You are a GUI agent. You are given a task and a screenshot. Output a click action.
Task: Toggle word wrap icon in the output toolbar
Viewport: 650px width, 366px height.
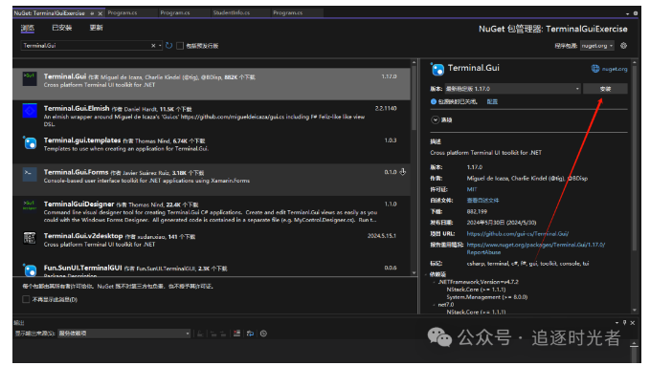250,334
